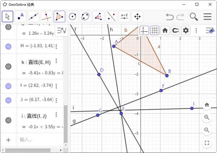The image size is (217, 153).
Task: Toggle visibility circle of point H
Action: click(8, 46)
